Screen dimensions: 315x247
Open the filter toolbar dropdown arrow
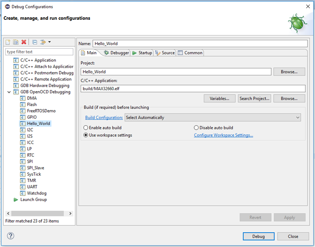tap(49, 42)
